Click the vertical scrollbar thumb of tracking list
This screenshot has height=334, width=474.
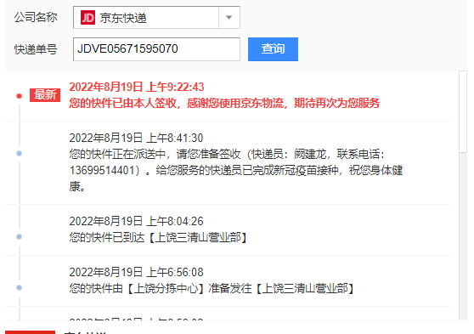pyautogui.click(x=463, y=111)
